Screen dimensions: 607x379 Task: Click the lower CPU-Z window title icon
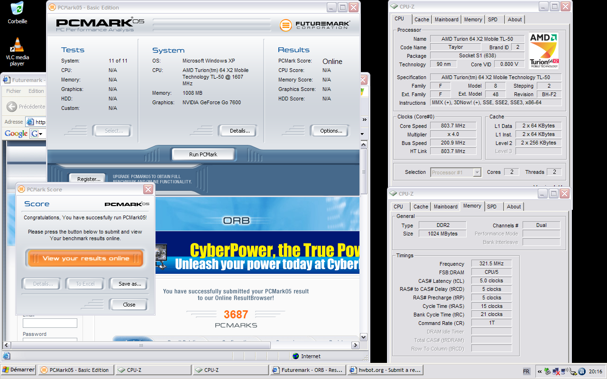click(393, 194)
